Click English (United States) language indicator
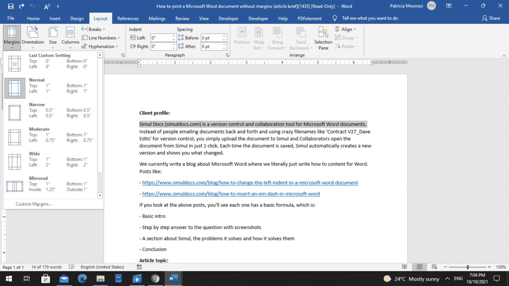509x286 pixels. (x=102, y=267)
